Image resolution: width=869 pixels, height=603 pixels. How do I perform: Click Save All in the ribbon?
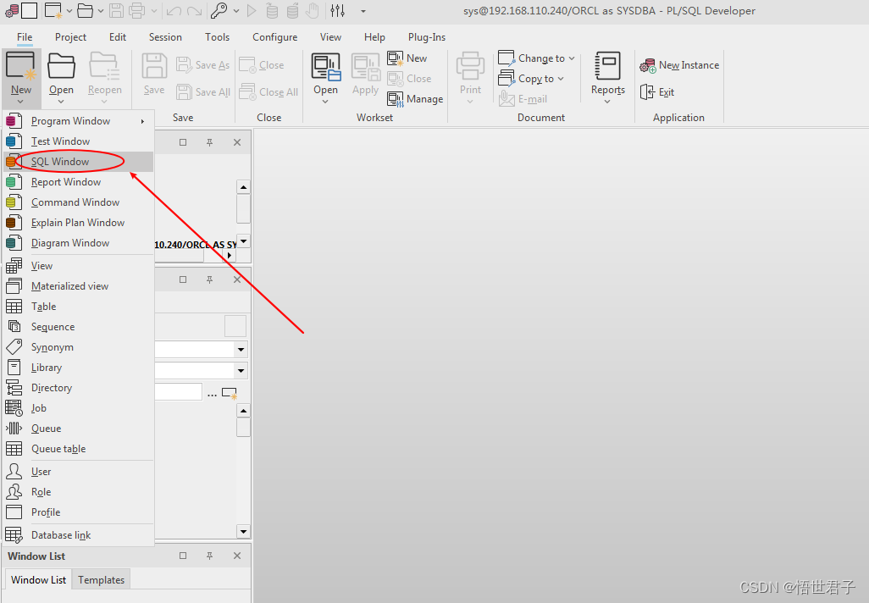(x=202, y=92)
